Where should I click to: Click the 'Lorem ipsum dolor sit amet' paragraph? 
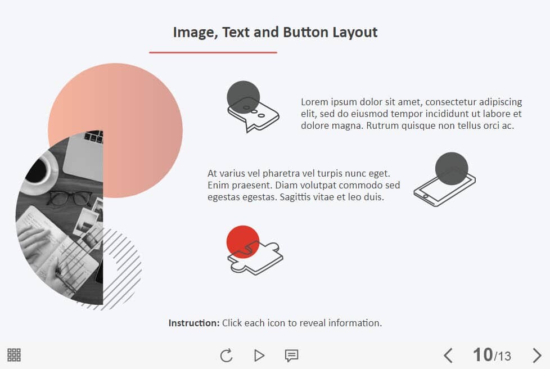click(412, 114)
